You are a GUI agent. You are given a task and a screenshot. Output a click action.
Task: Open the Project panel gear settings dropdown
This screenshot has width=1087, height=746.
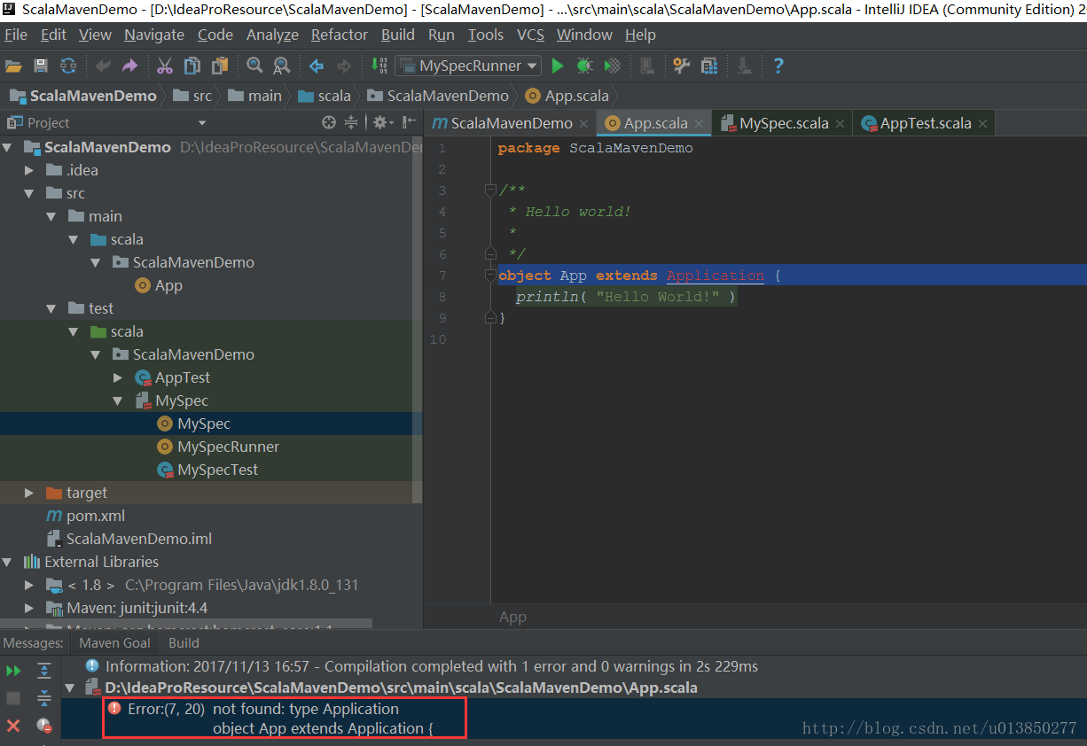pos(382,122)
